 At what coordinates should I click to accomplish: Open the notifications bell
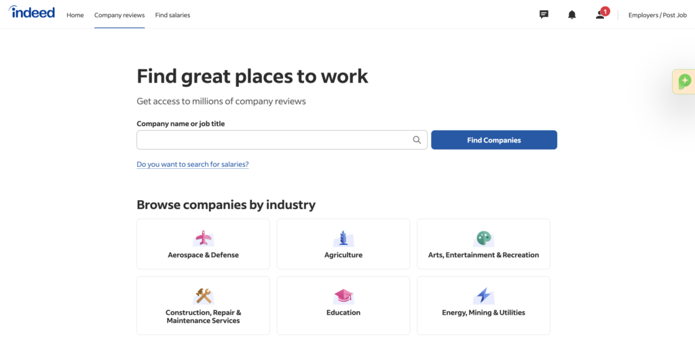pos(571,15)
